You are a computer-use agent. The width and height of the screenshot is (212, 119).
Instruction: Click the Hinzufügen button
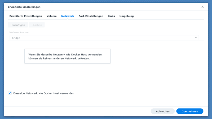18,25
